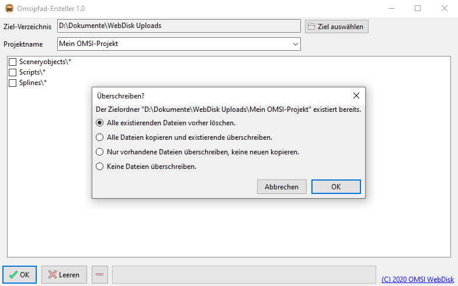Tick the Sceneryobjects\* checkbox

tap(13, 62)
